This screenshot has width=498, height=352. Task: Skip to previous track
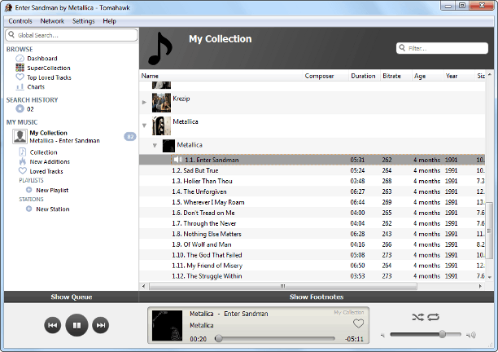coord(52,325)
